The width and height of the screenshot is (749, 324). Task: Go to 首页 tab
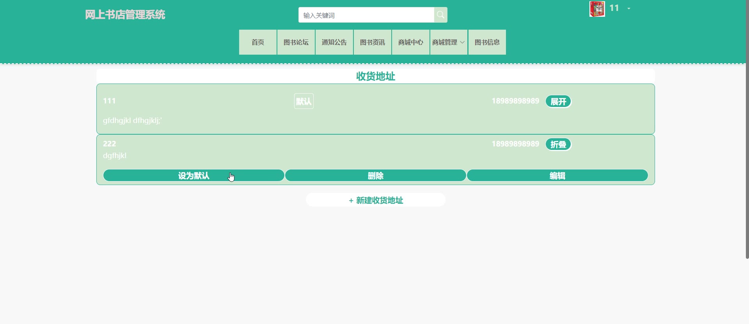pos(258,42)
